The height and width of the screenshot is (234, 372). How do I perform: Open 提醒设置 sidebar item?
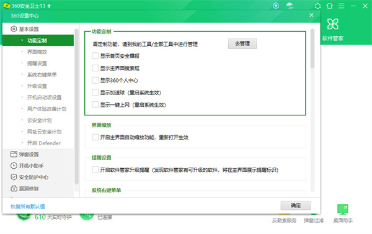pos(38,63)
